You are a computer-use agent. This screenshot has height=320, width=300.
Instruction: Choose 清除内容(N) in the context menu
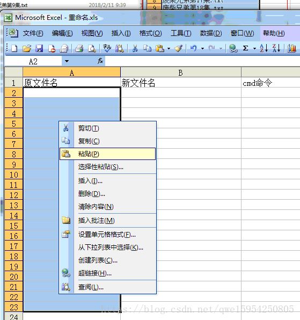point(108,207)
